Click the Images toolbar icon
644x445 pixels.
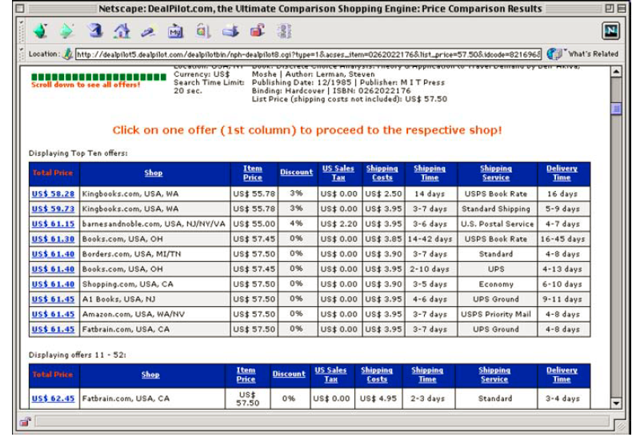(203, 31)
